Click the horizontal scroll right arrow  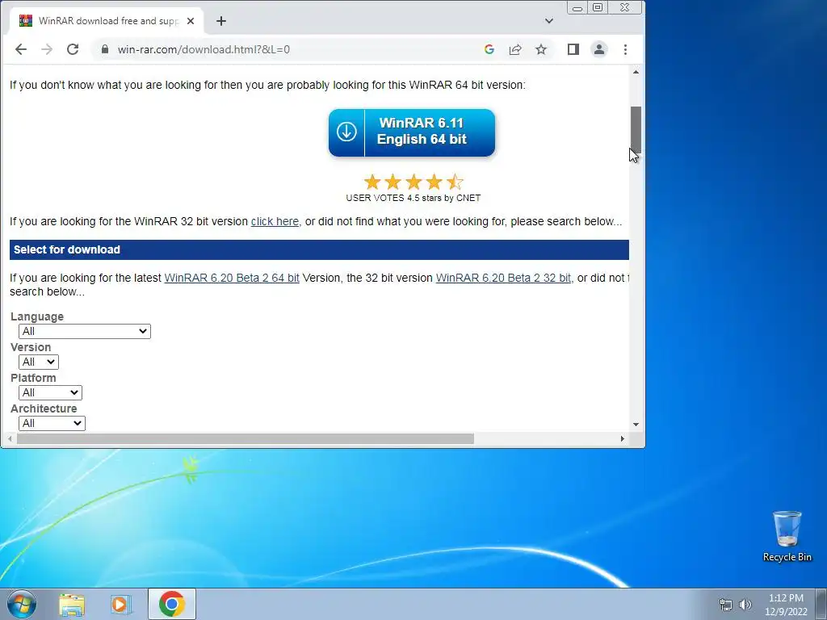pos(623,438)
